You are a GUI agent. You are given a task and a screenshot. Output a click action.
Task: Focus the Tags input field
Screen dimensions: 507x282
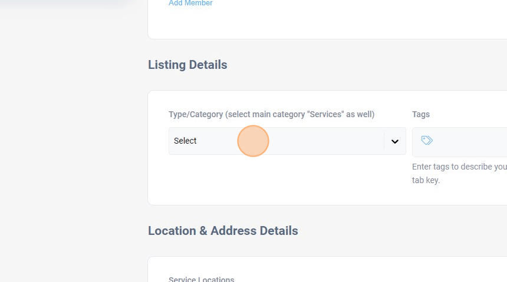472,141
